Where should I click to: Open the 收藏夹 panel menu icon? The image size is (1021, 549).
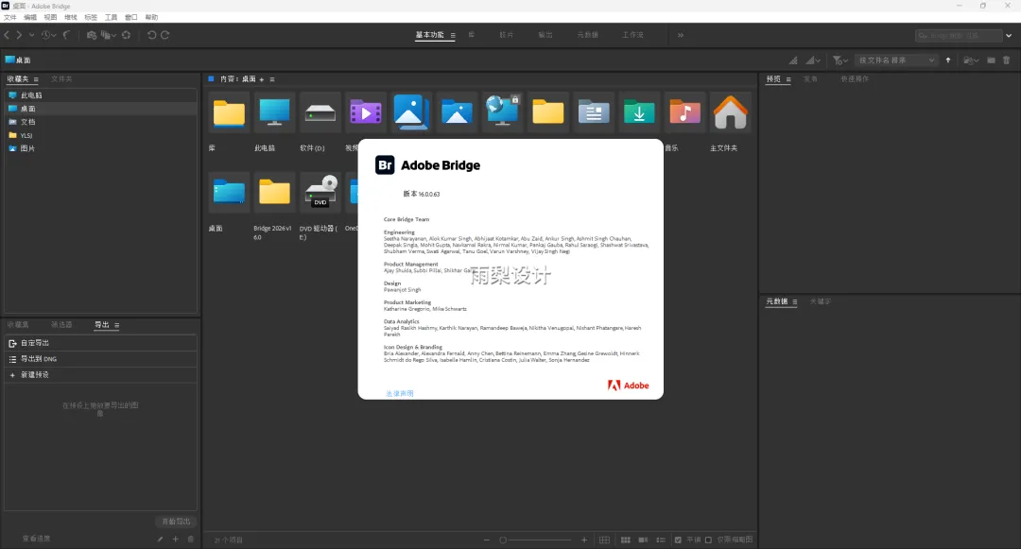[36, 79]
